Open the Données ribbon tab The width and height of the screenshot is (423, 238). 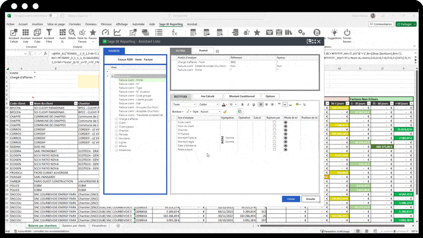coord(91,24)
